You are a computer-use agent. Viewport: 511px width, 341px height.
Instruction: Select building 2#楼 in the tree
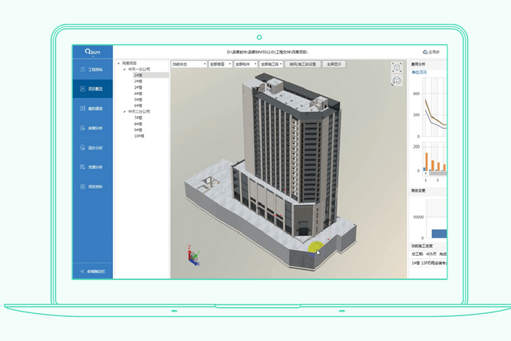(x=138, y=81)
